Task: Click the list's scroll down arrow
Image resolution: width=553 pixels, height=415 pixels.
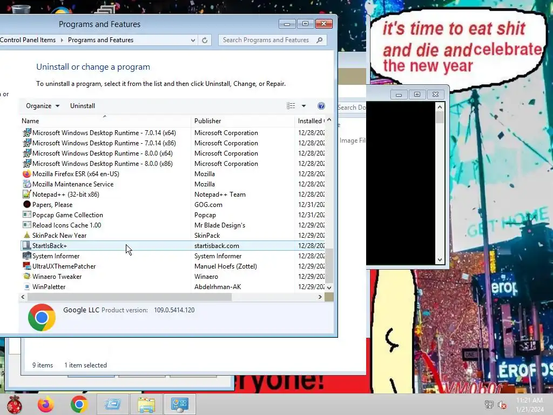Action: 329,287
